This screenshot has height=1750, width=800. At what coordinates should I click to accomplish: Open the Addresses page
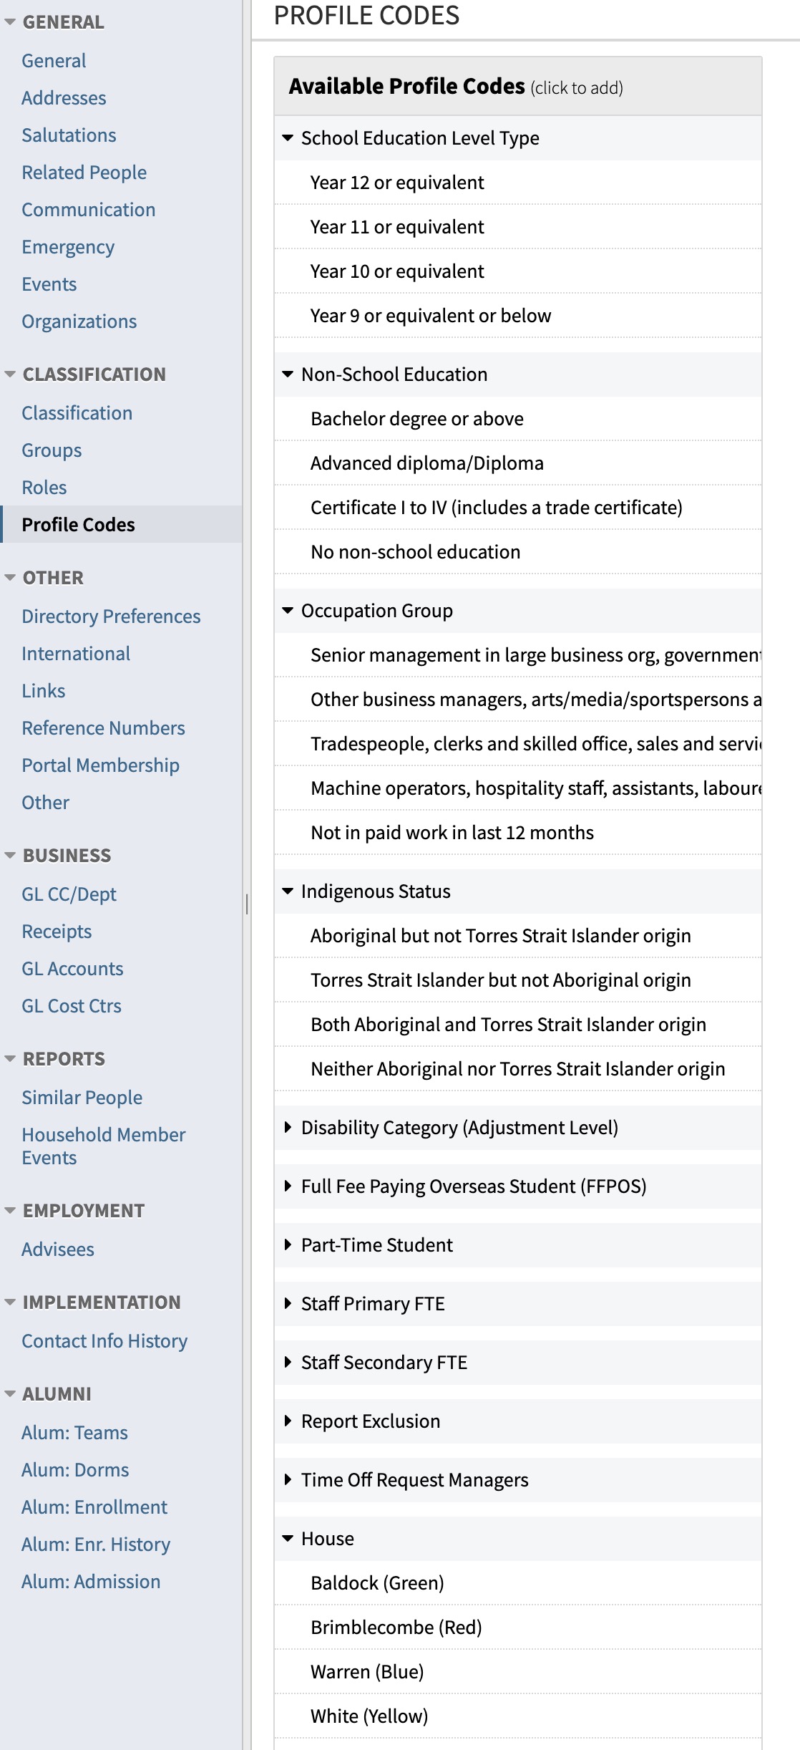pyautogui.click(x=64, y=98)
